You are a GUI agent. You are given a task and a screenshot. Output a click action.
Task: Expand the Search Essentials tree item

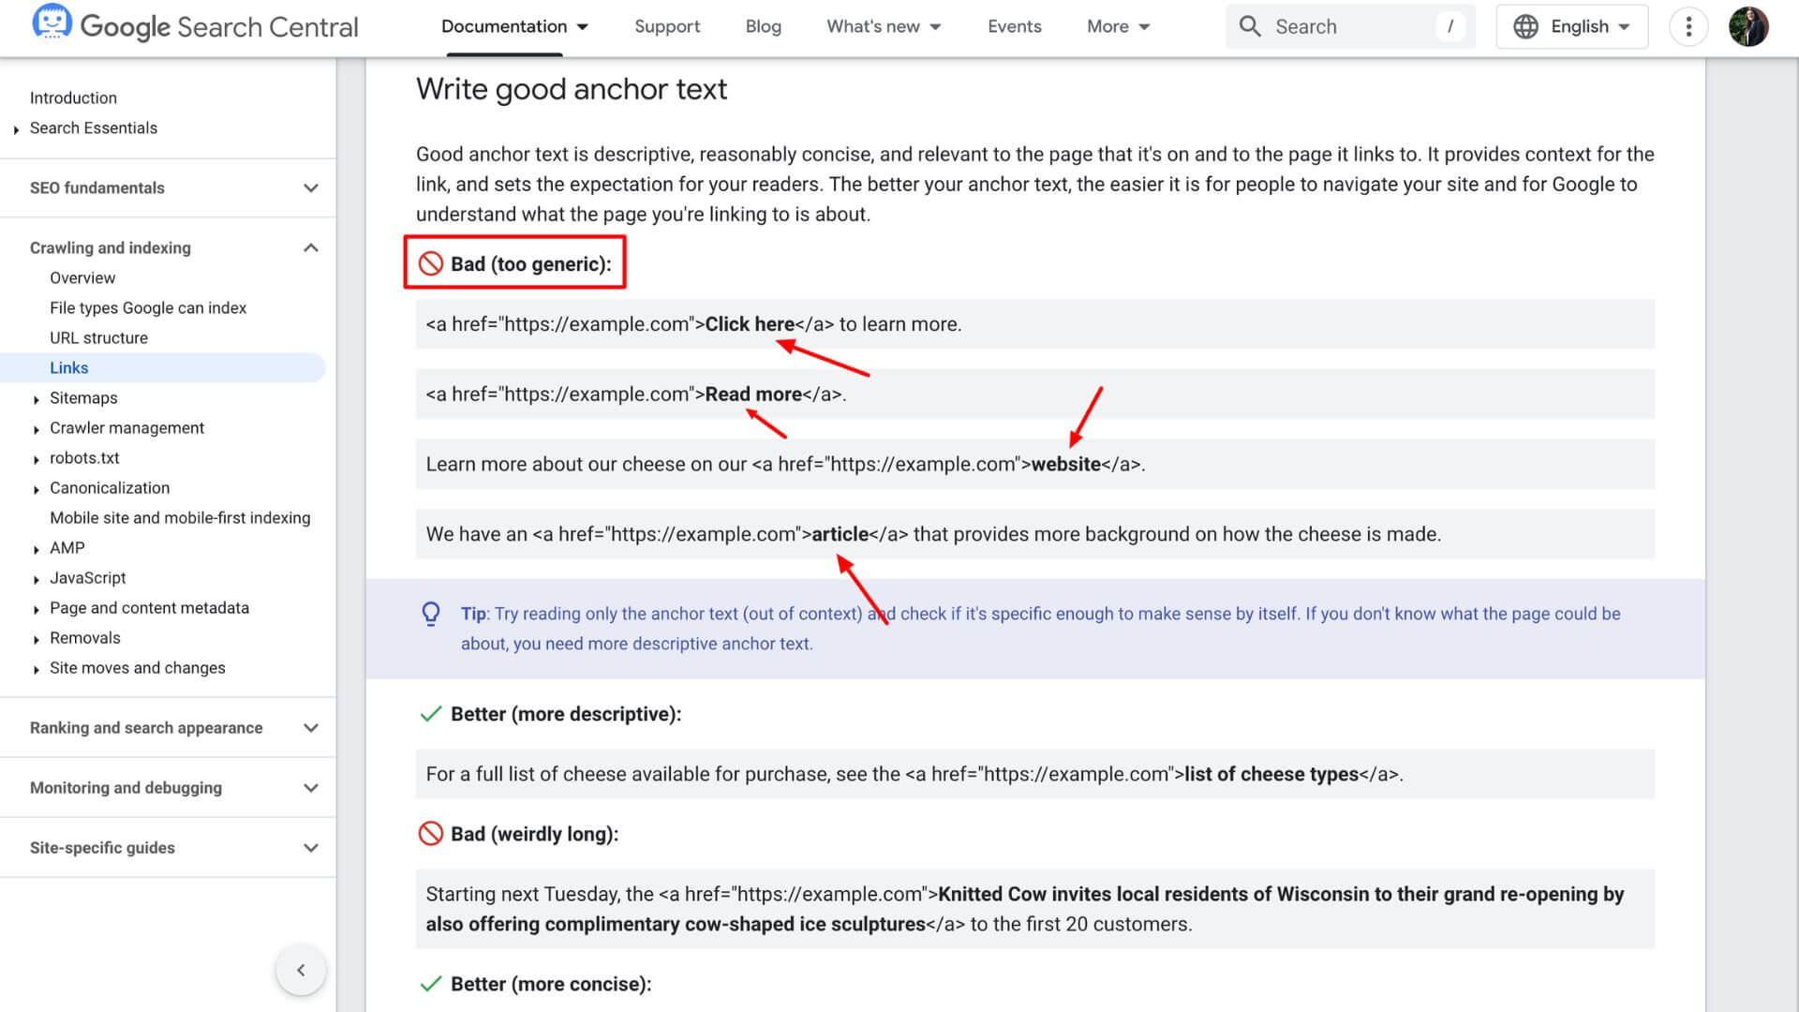(x=16, y=129)
